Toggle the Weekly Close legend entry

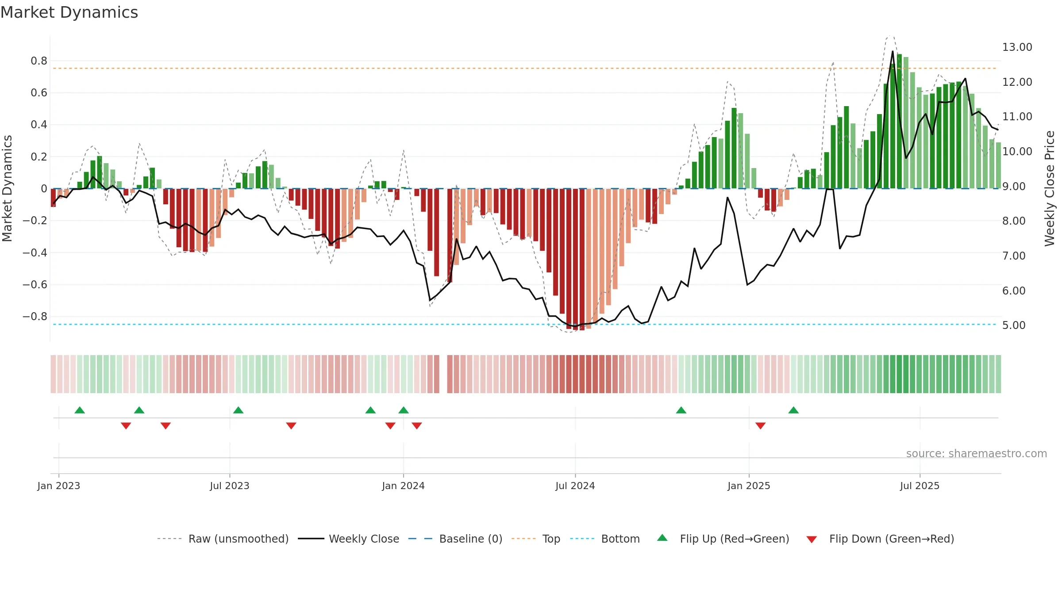click(348, 539)
